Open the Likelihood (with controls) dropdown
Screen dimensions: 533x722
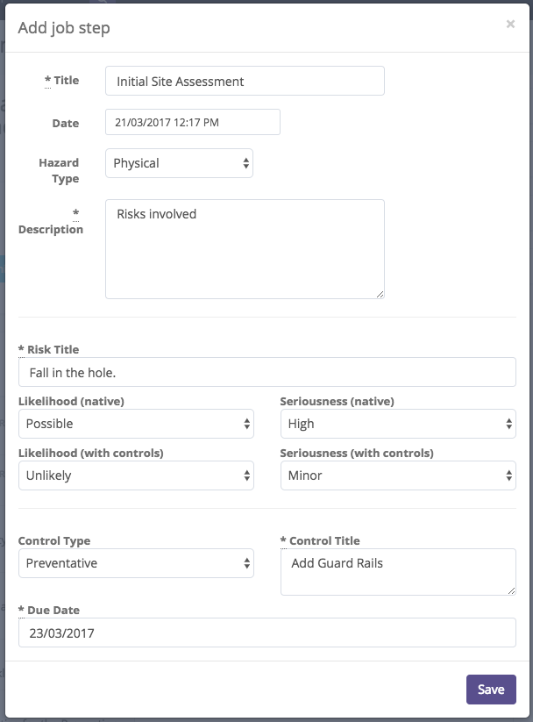[136, 475]
